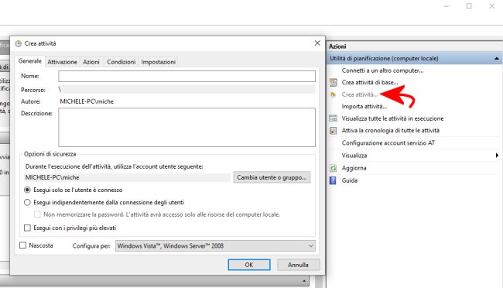Select Esegui indipendentemente dalla connessione degli utenti
Image resolution: width=503 pixels, height=288 pixels.
[x=27, y=202]
